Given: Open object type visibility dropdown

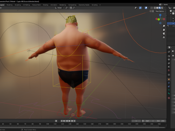Looking at the screenshot, I should click(x=136, y=8).
